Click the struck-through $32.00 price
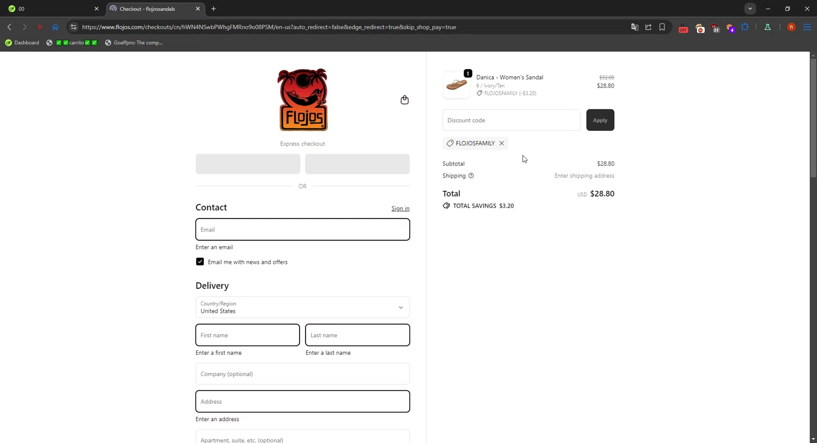Screen dimensions: 817x443 pyautogui.click(x=606, y=77)
